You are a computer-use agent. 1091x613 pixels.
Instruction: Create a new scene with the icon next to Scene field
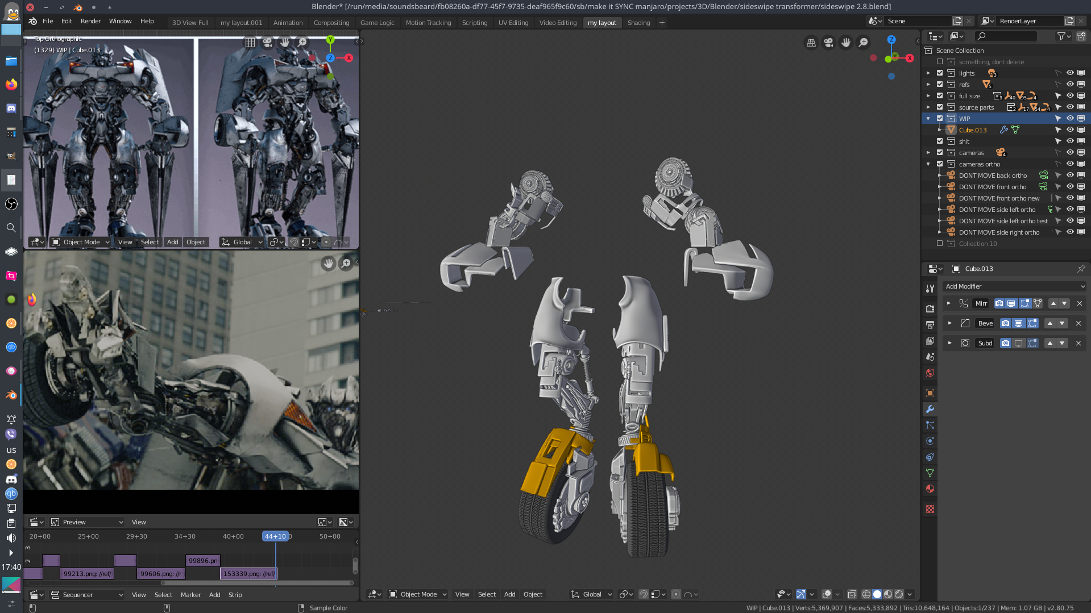(957, 21)
